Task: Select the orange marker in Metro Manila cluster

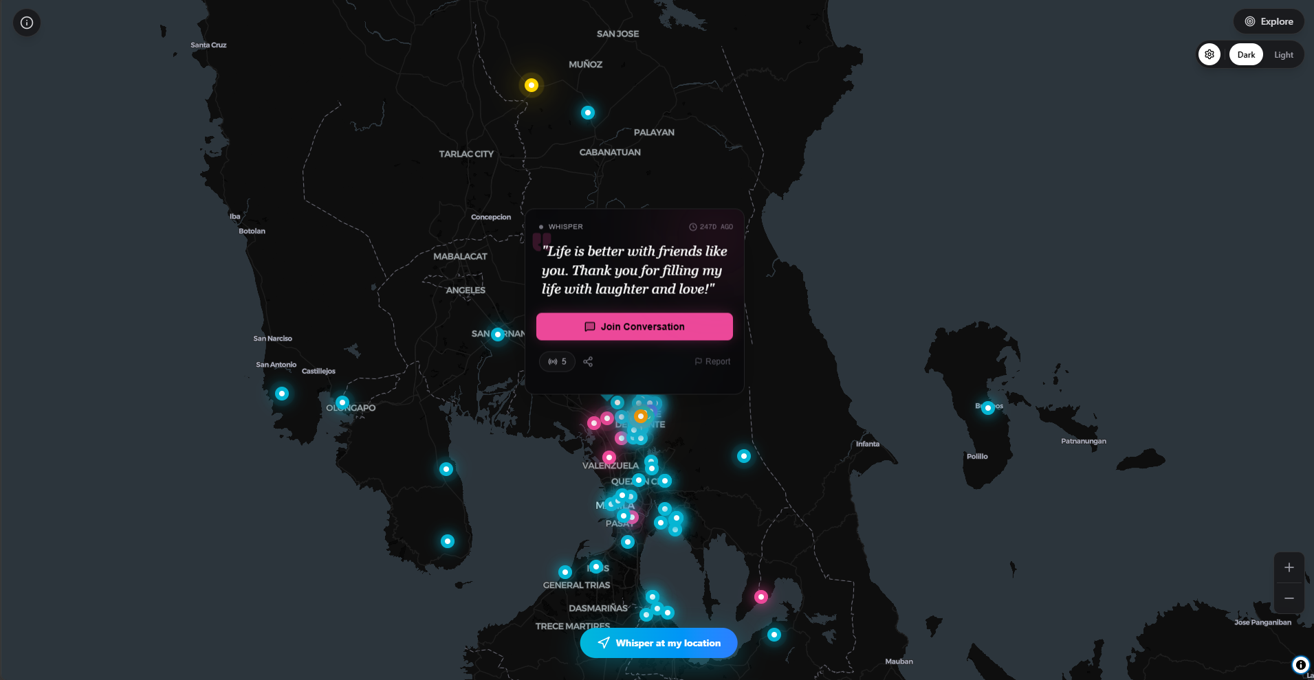Action: click(x=640, y=416)
